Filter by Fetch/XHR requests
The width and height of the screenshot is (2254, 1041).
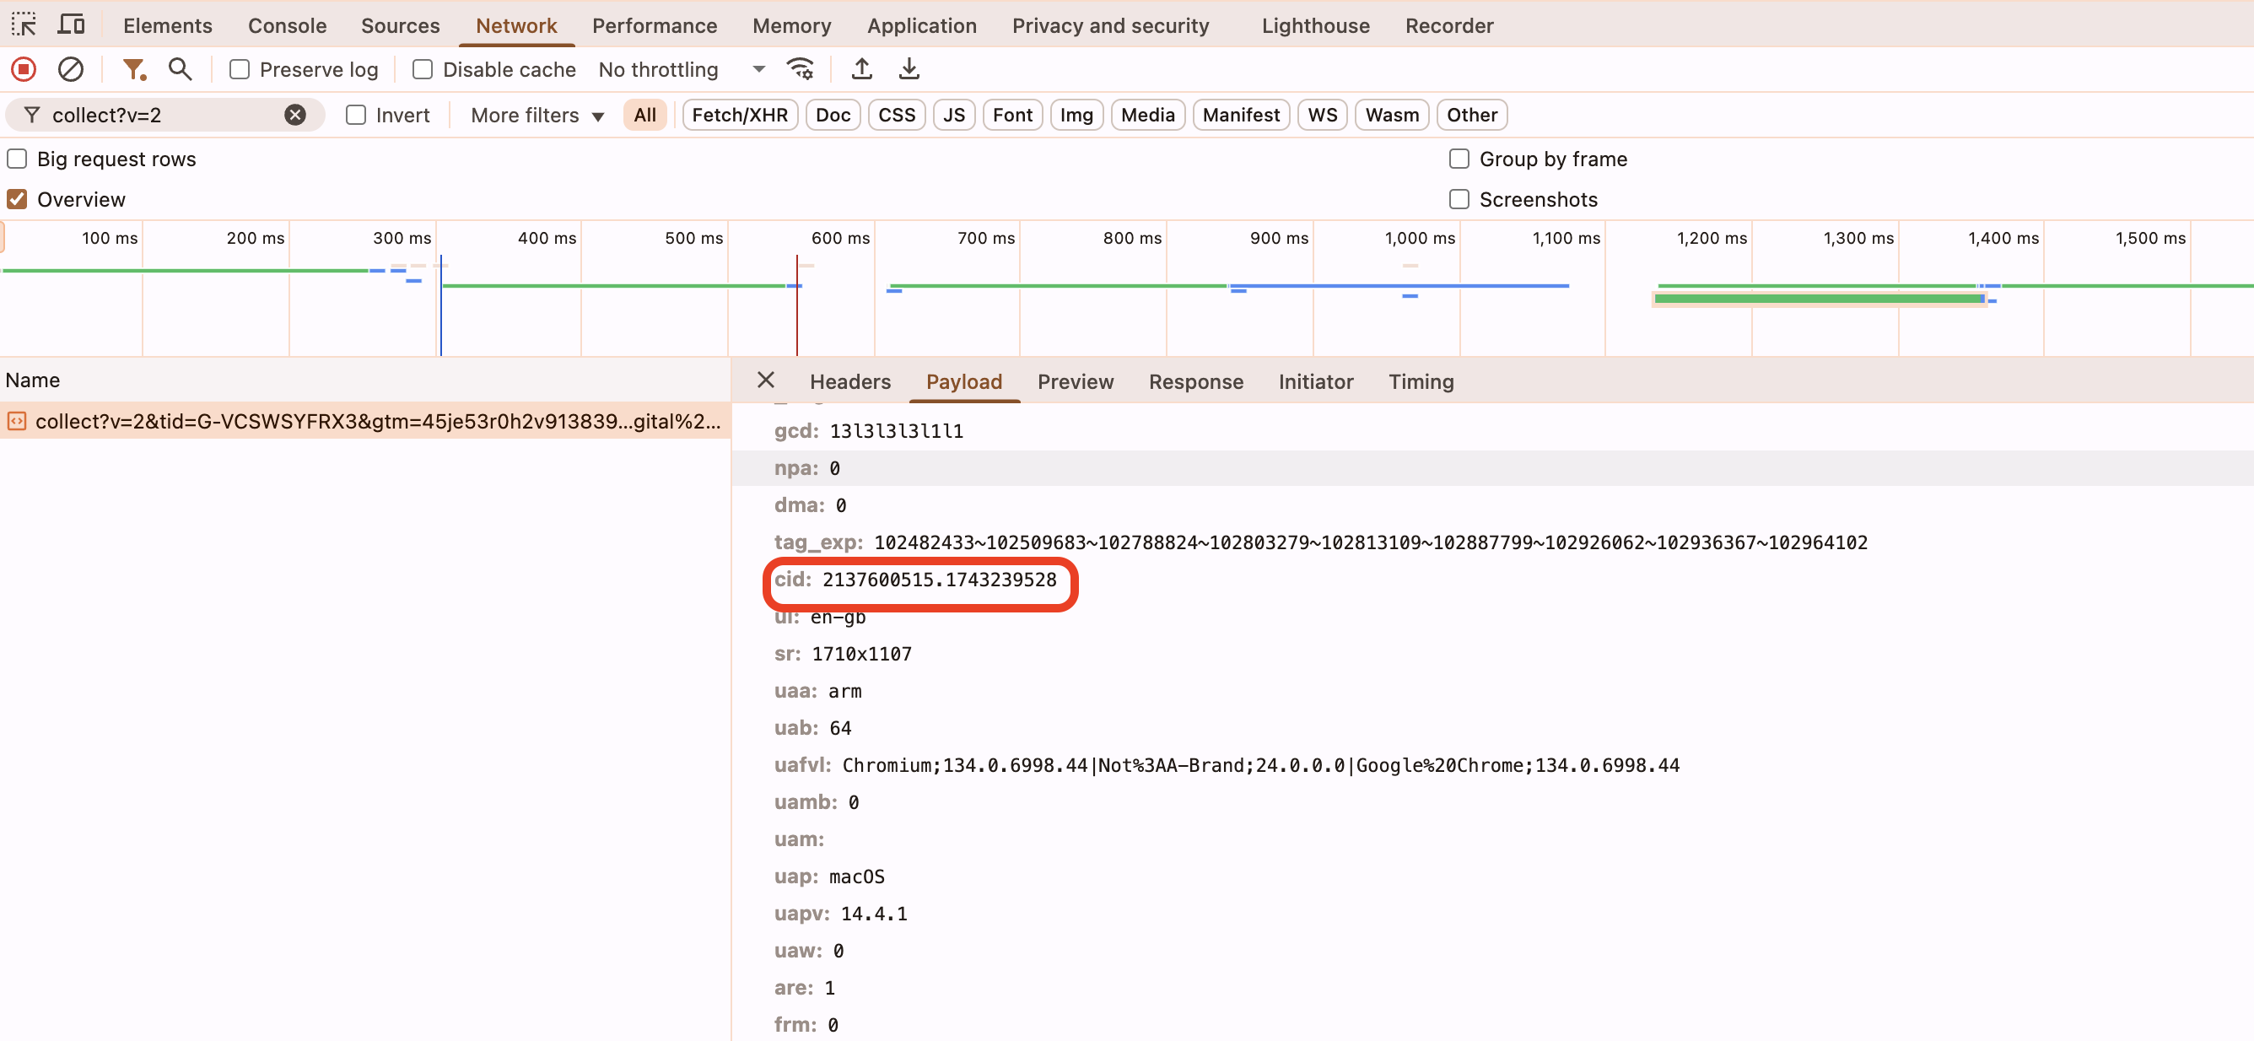tap(739, 116)
